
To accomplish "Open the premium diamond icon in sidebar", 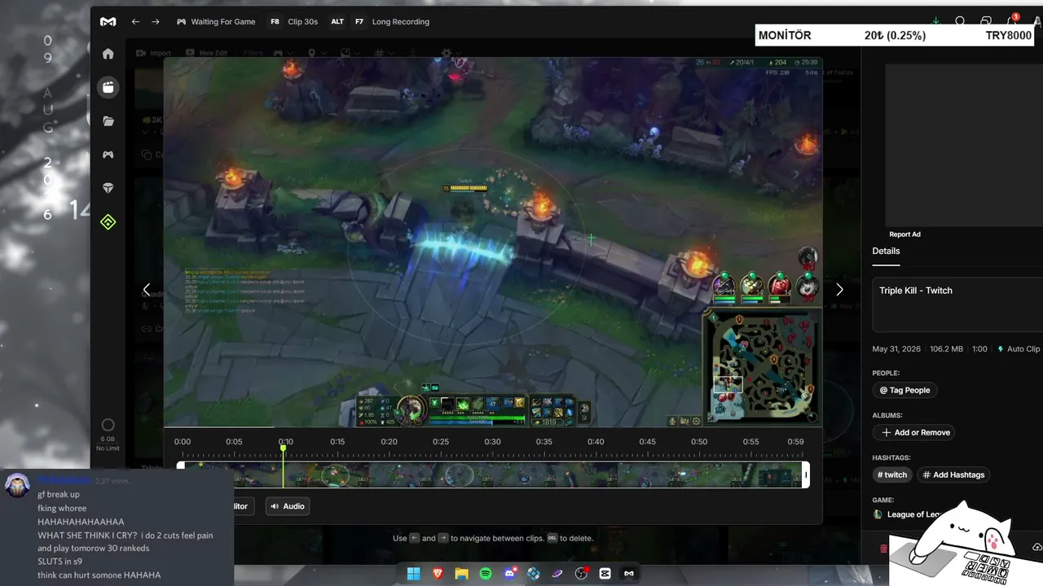I will 108,188.
